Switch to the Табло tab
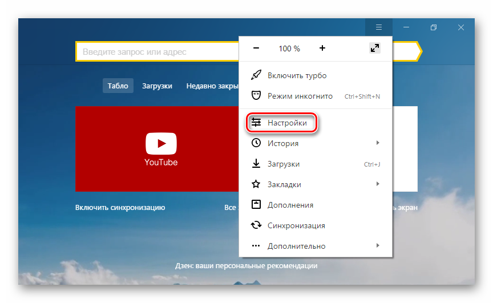 coord(118,86)
